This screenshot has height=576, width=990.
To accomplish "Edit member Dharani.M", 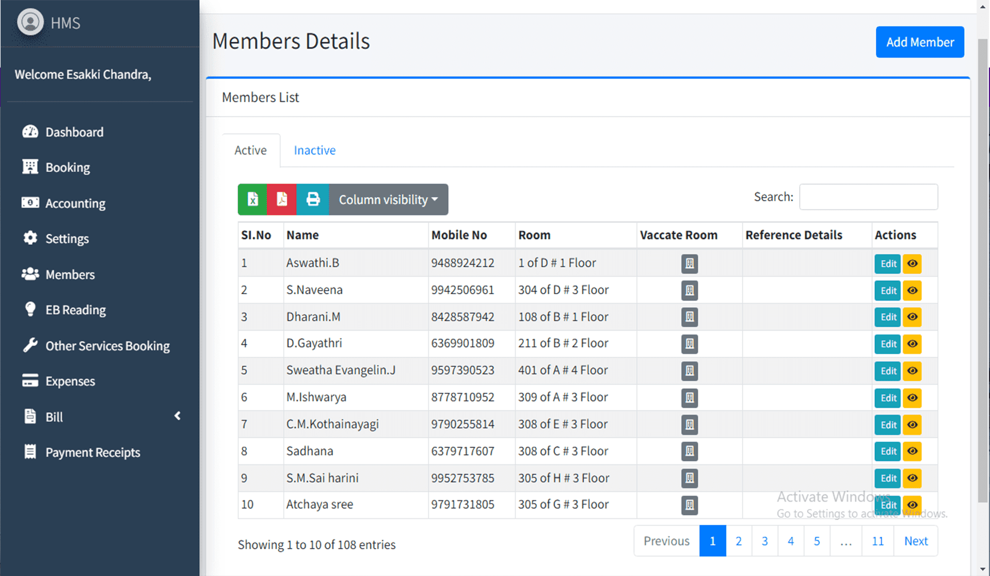I will click(x=888, y=317).
